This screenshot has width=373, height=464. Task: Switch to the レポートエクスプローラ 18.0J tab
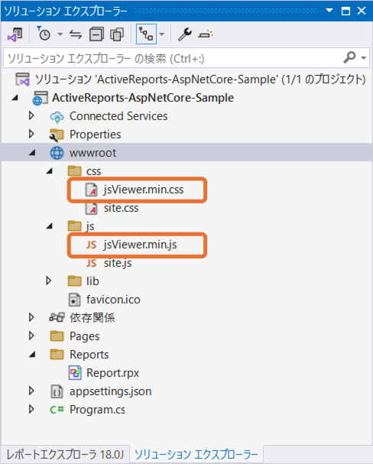click(65, 454)
